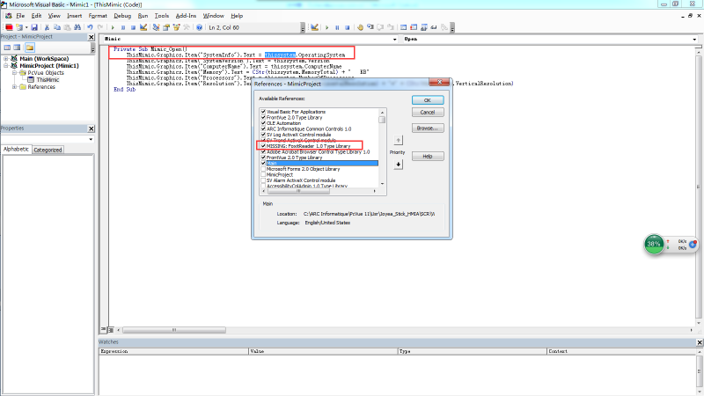Open Visual Basic Help question mark icon

[x=199, y=27]
